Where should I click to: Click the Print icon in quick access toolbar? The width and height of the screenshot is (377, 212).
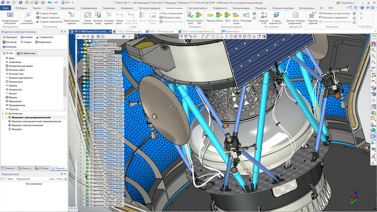point(43,2)
